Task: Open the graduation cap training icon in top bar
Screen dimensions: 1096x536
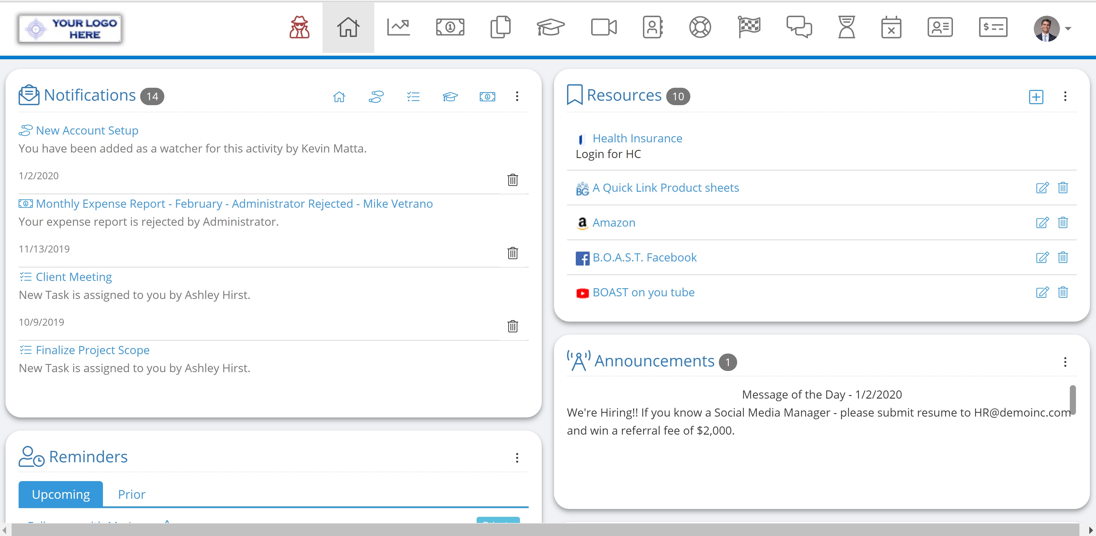Action: click(x=550, y=28)
